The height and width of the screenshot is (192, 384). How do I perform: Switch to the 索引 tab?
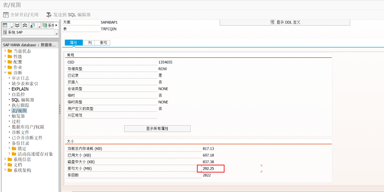103,43
